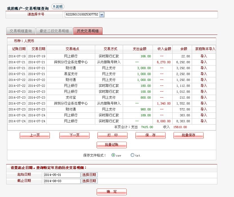
Task: Click the 说明 help icon button
Action: pyautogui.click(x=58, y=7)
